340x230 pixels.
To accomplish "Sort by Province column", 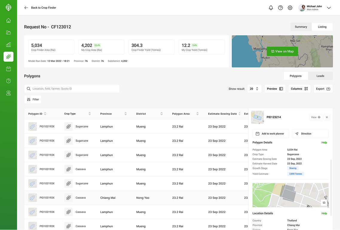I will click(x=125, y=114).
